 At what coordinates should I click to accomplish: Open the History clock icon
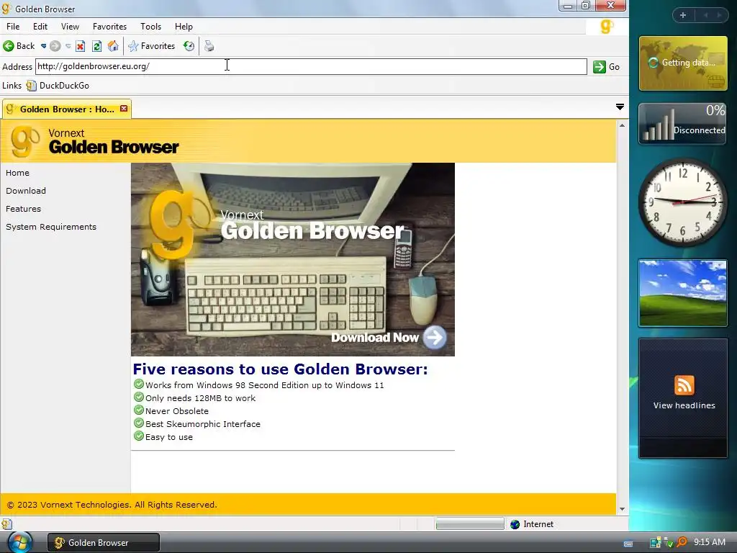(x=189, y=46)
